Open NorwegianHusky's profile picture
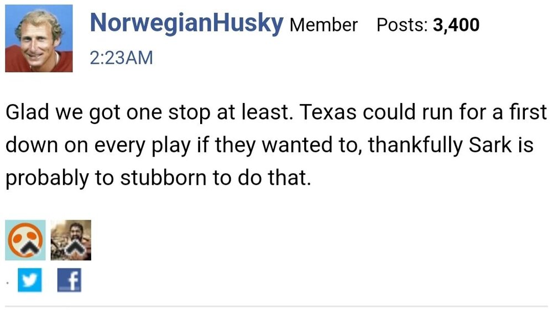Screen dimensions: 553x310 click(x=39, y=38)
